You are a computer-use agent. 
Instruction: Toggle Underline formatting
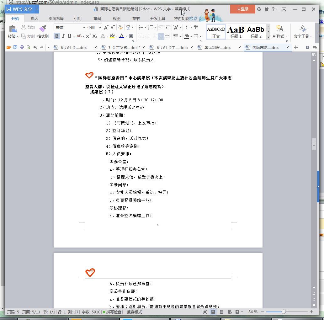(69, 36)
